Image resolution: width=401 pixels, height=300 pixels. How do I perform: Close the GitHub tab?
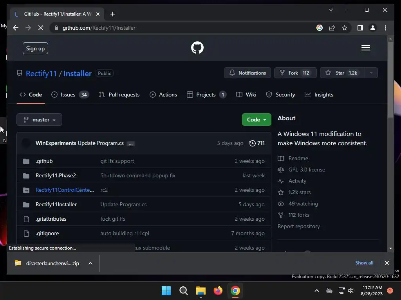click(98, 14)
